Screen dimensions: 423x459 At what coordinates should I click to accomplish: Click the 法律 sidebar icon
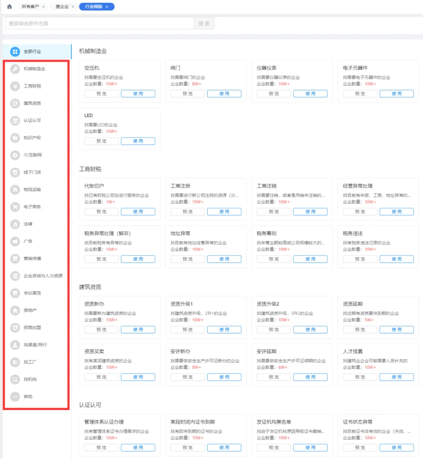click(x=15, y=224)
